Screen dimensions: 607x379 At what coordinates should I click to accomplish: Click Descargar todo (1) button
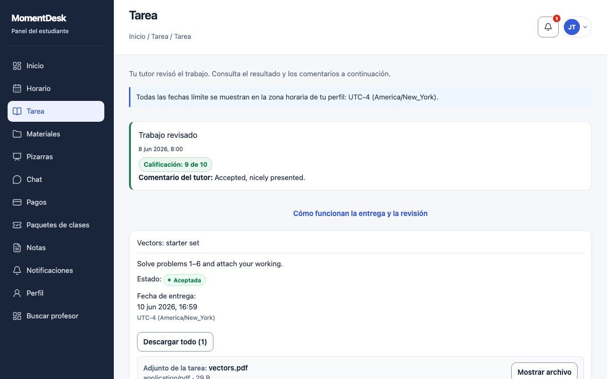tap(175, 342)
